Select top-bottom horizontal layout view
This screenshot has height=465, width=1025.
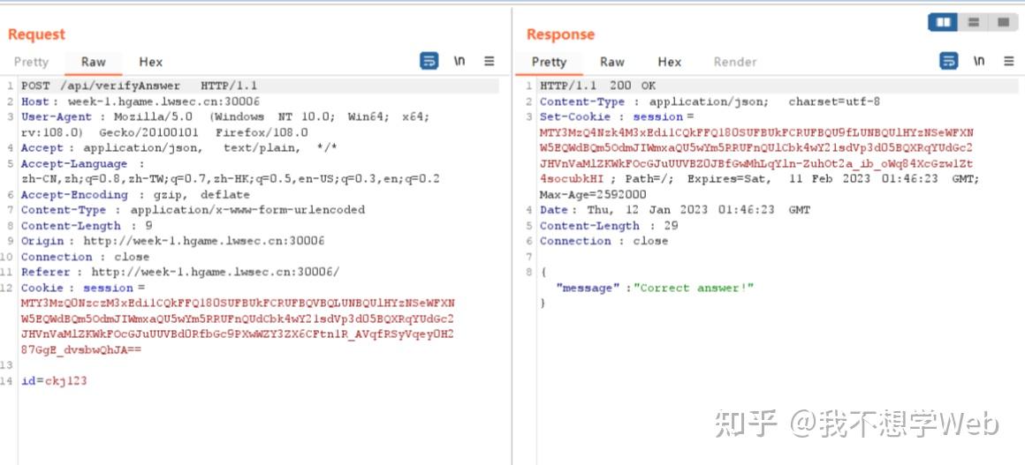(x=974, y=22)
